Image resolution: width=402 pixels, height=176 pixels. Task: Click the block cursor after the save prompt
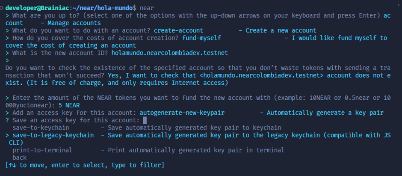tap(145, 121)
